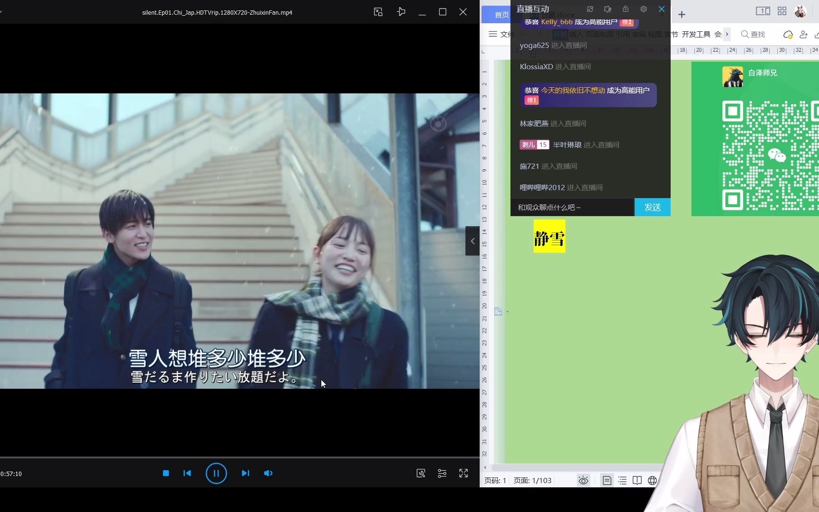The width and height of the screenshot is (819, 512).
Task: Switch to reading view
Action: 637,481
